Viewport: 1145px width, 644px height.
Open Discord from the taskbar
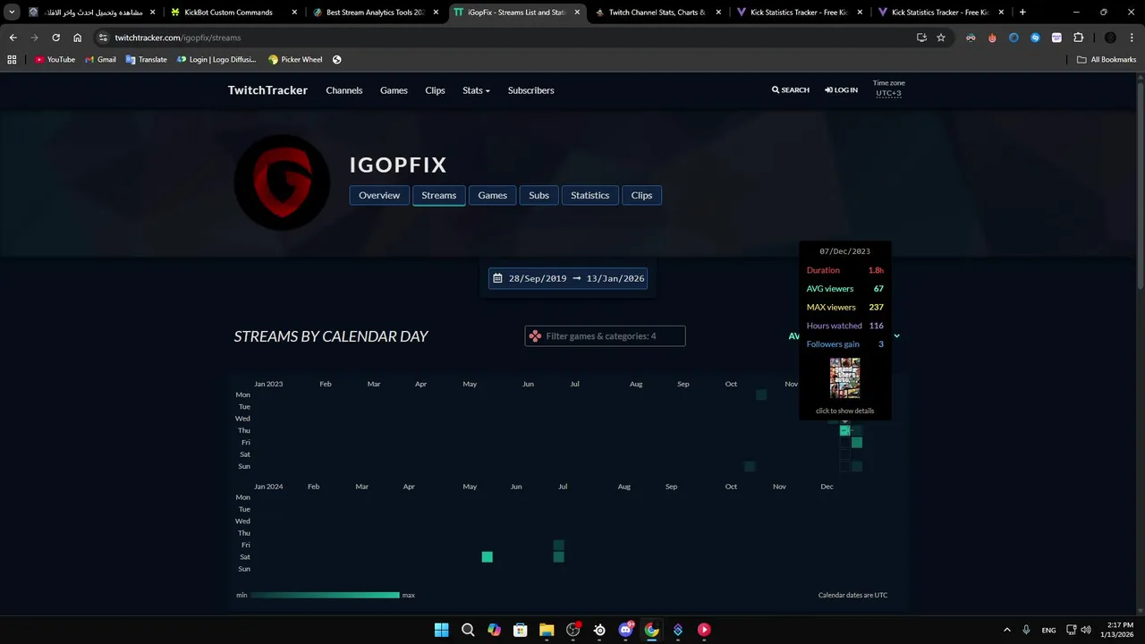[625, 630]
